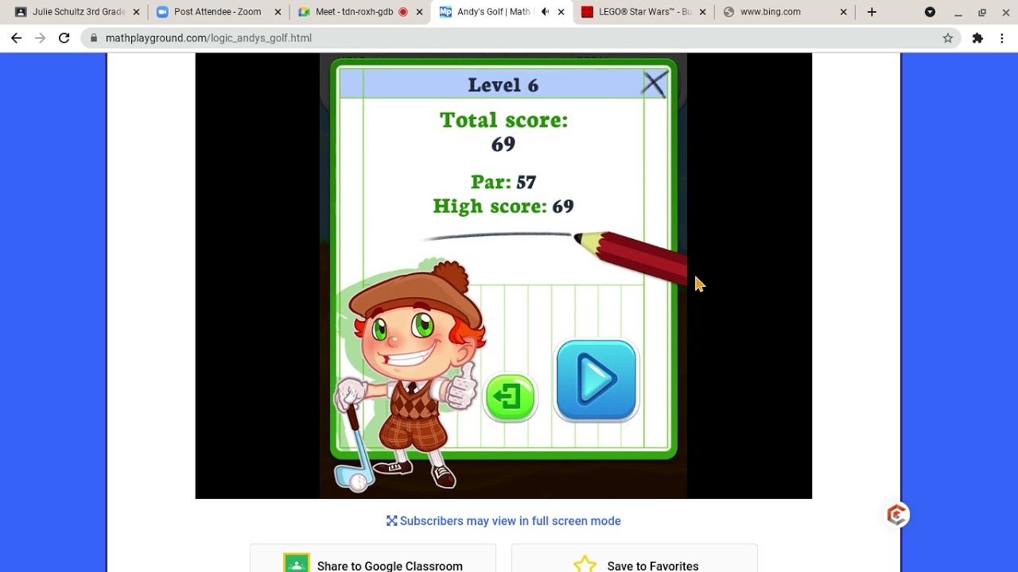Start the next level with blue play button
Image resolution: width=1018 pixels, height=572 pixels.
tap(596, 381)
